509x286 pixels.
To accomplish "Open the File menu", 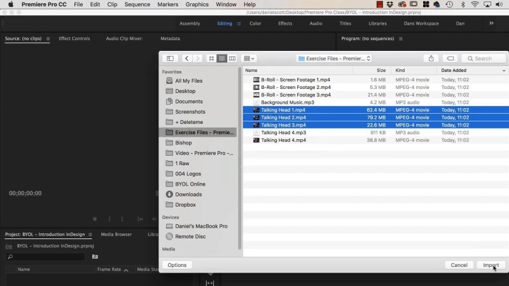I will pos(78,4).
